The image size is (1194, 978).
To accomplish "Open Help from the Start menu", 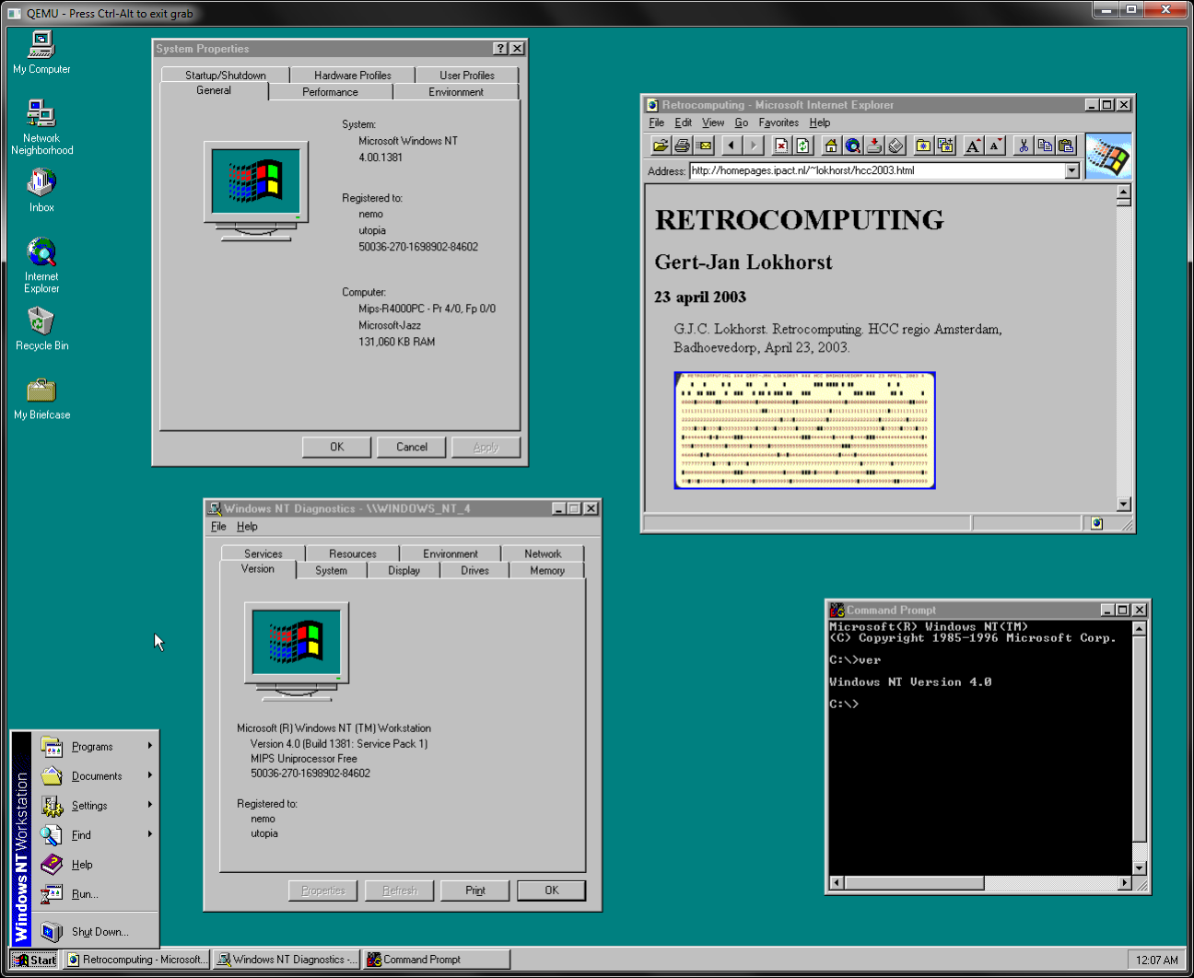I will (96, 864).
